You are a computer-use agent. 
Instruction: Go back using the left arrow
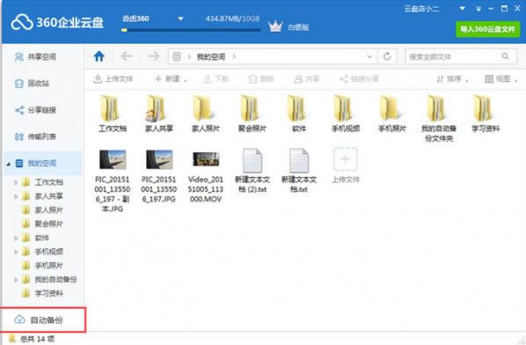pos(126,56)
